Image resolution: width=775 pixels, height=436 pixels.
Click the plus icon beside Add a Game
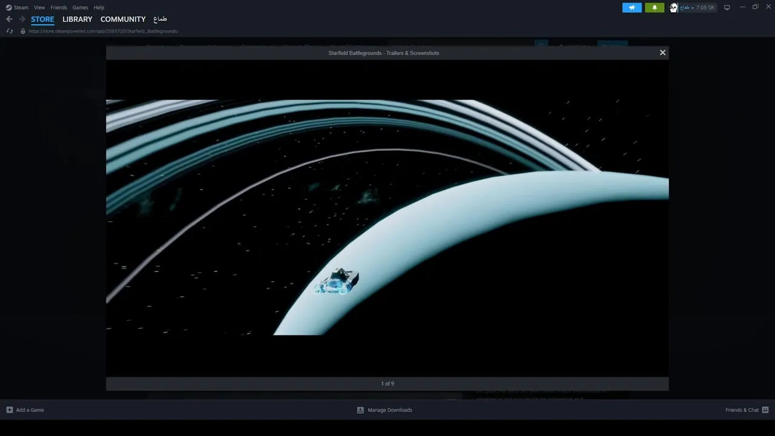(9, 410)
